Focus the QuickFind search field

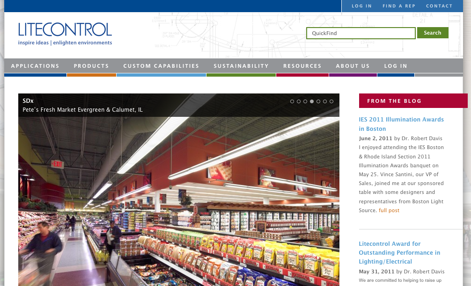point(361,33)
